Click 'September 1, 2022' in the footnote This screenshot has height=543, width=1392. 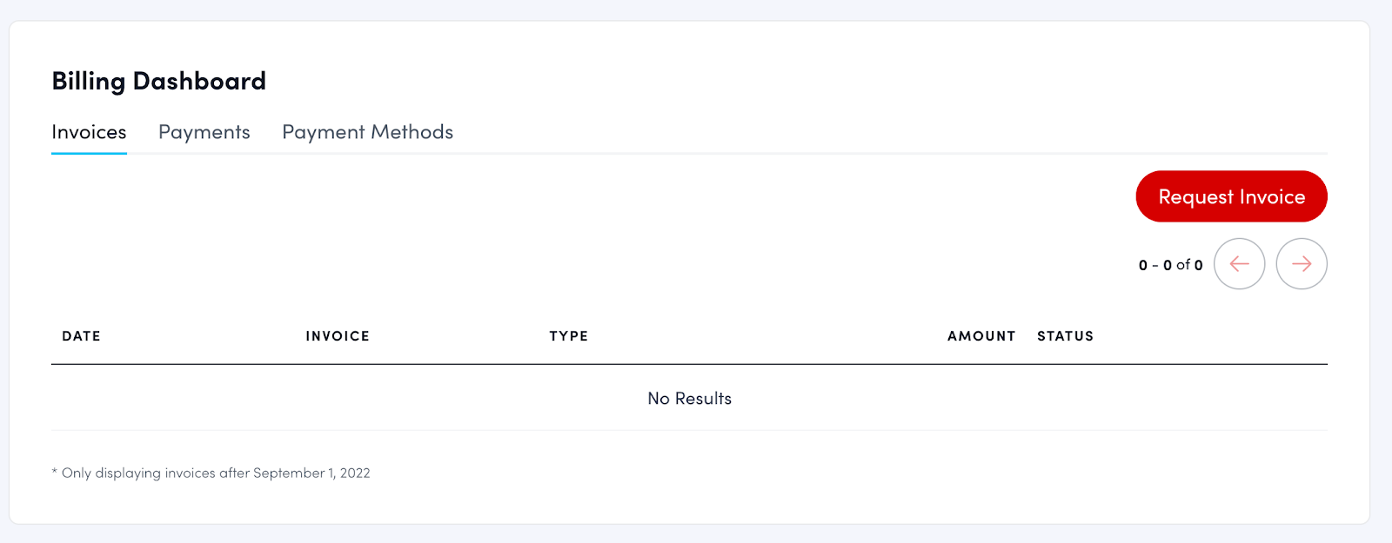click(x=311, y=473)
